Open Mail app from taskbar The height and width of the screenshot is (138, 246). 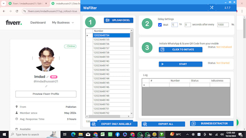pyautogui.click(x=88, y=134)
